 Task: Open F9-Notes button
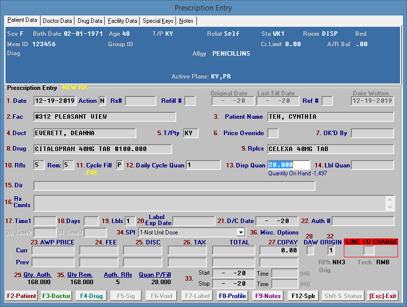pos(268,296)
